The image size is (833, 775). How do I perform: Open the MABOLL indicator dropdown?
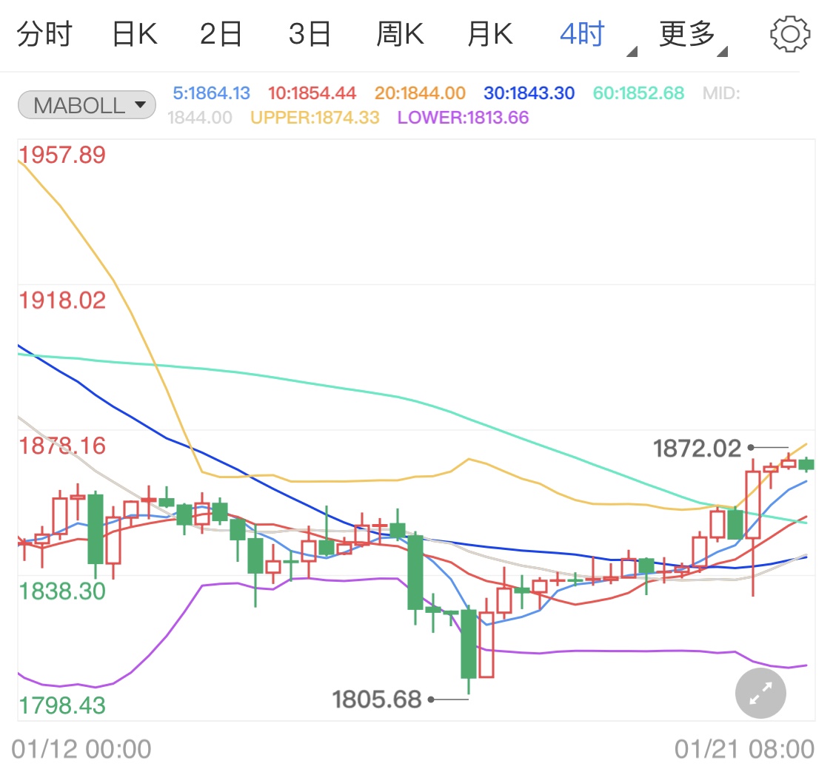tap(87, 104)
